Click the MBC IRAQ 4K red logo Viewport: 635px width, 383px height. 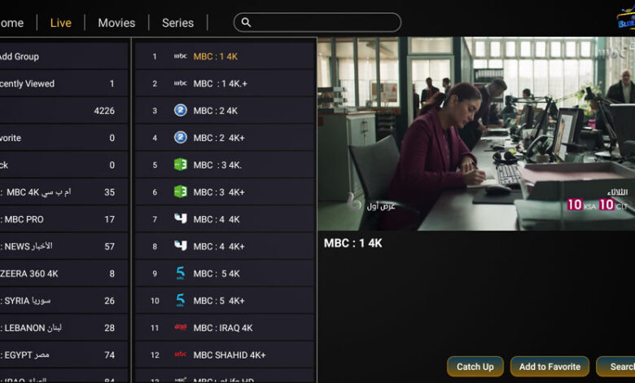tap(180, 327)
